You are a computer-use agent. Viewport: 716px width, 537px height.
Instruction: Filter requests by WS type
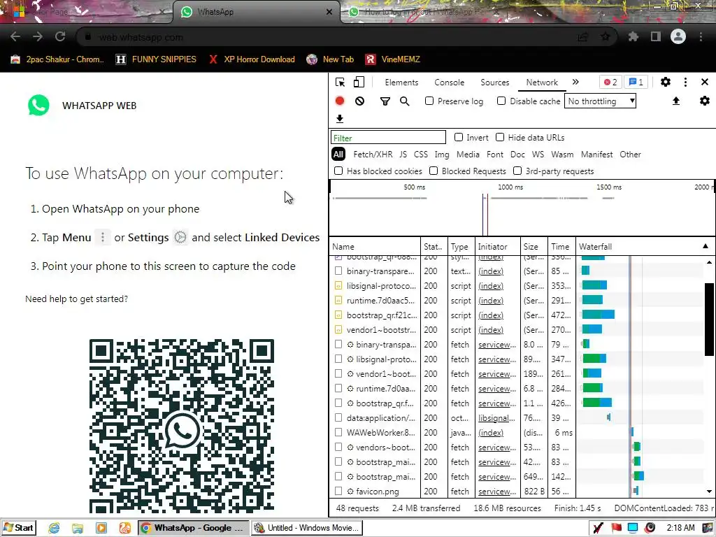tap(538, 155)
